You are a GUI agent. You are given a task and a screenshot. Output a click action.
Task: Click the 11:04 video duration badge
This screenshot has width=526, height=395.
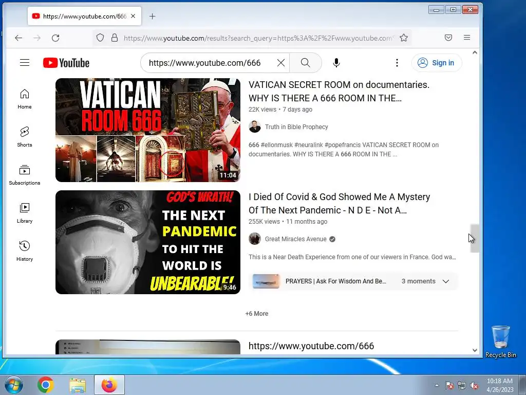click(228, 175)
